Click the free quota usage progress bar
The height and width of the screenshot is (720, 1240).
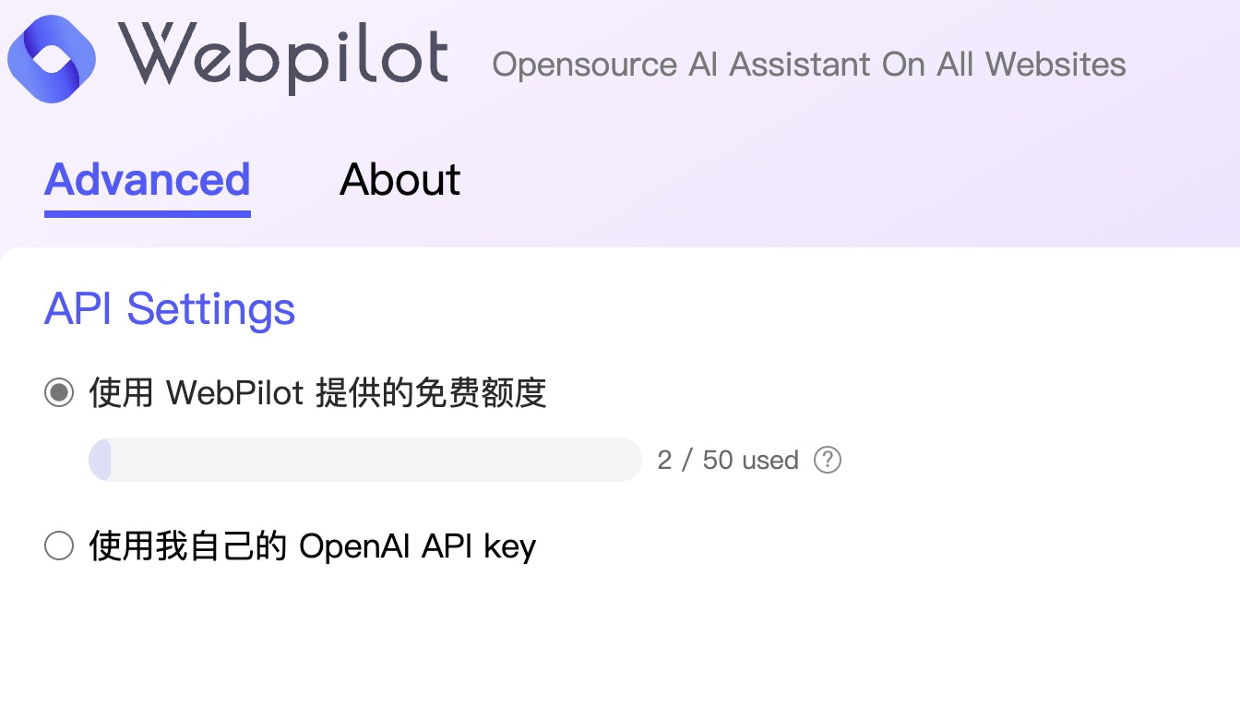(x=365, y=460)
